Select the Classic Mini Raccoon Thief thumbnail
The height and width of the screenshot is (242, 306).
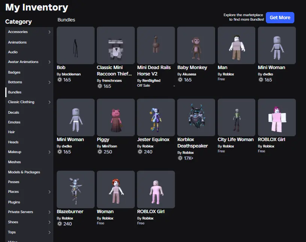tap(116, 45)
